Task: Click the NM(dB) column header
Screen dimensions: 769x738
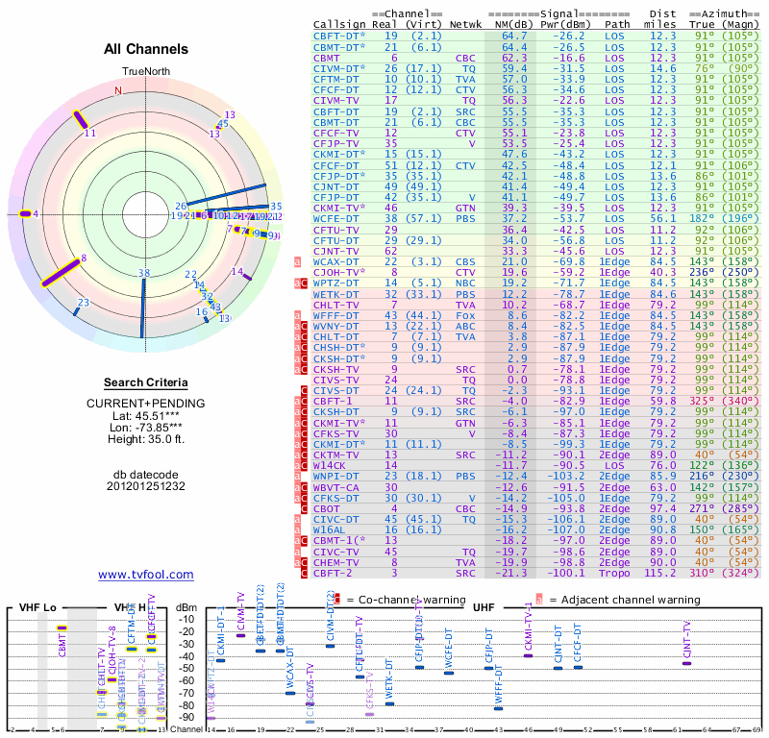Action: click(x=510, y=24)
